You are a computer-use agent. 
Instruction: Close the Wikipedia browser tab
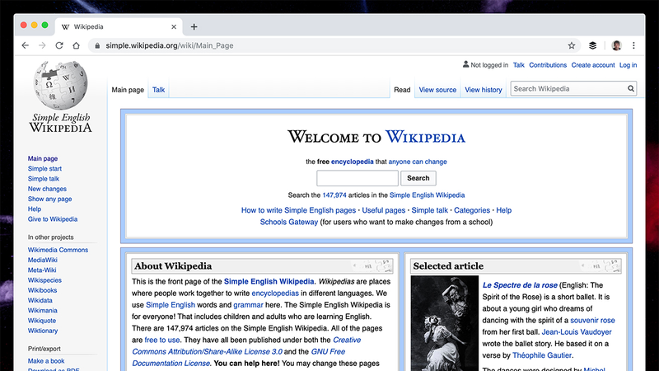click(174, 27)
